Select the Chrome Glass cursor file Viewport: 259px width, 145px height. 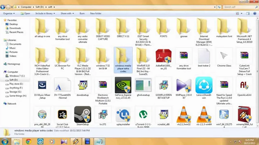tap(224, 56)
